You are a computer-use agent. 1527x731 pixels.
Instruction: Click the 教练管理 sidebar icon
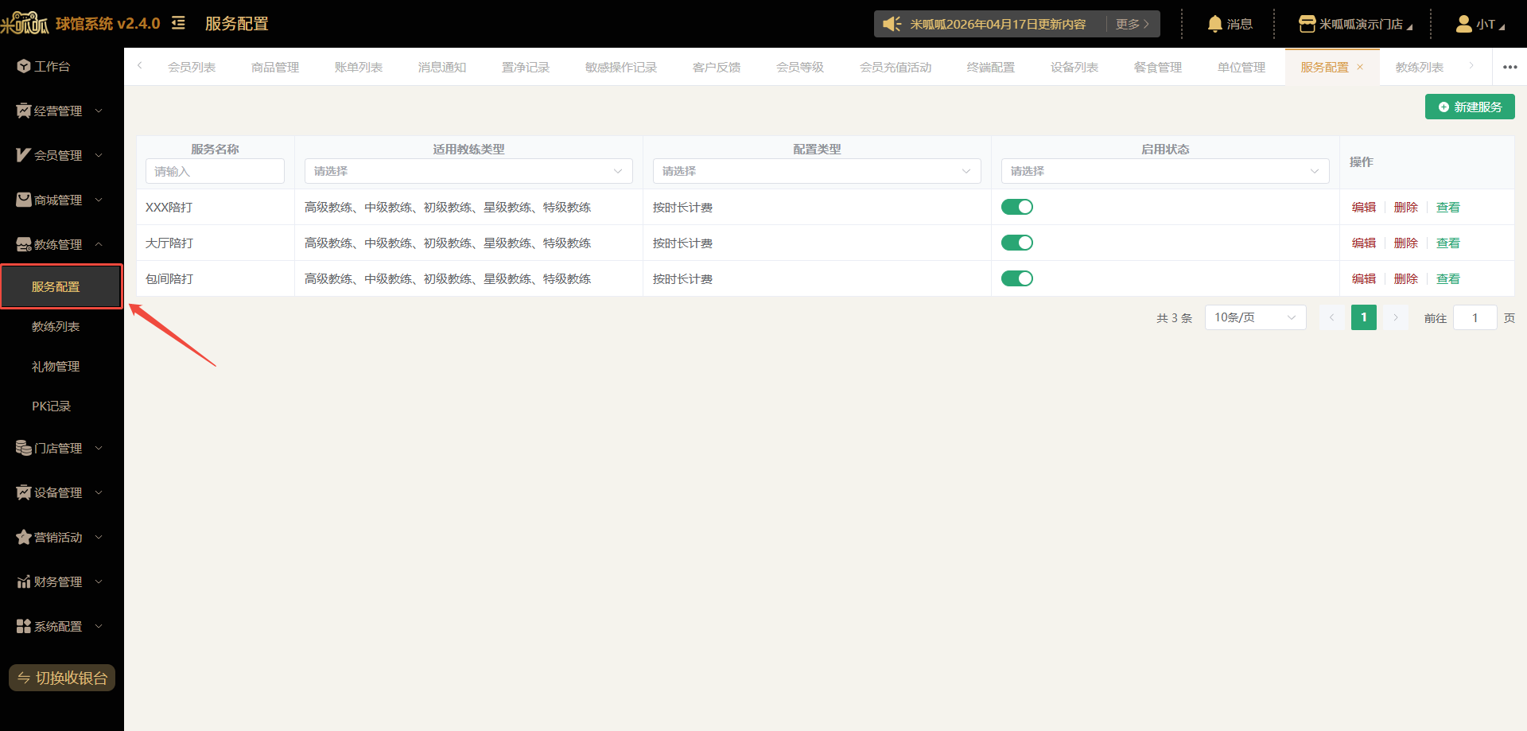pos(24,244)
